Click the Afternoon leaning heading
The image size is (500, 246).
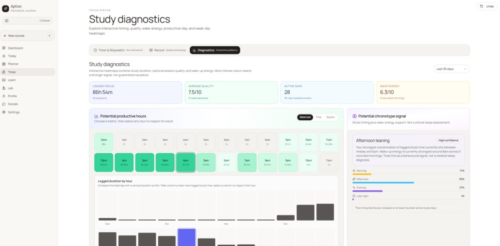pos(373,141)
